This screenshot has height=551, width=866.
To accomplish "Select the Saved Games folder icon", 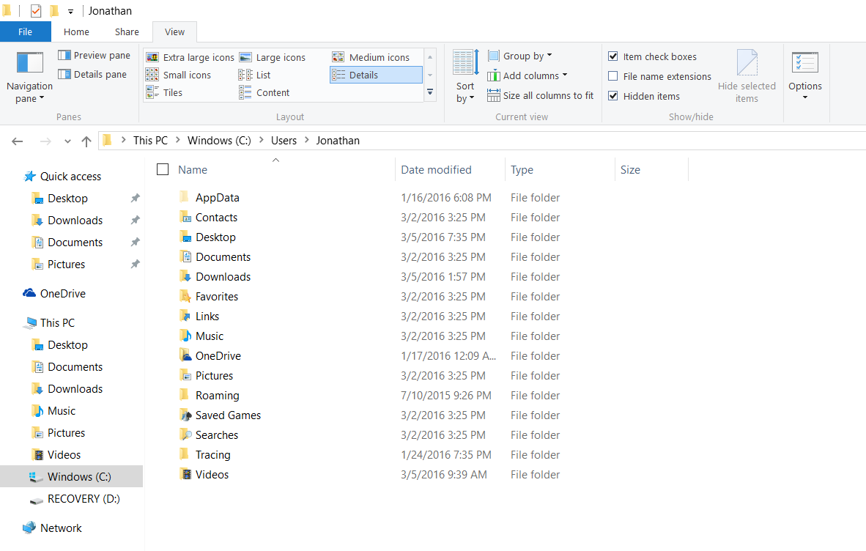I will 185,415.
